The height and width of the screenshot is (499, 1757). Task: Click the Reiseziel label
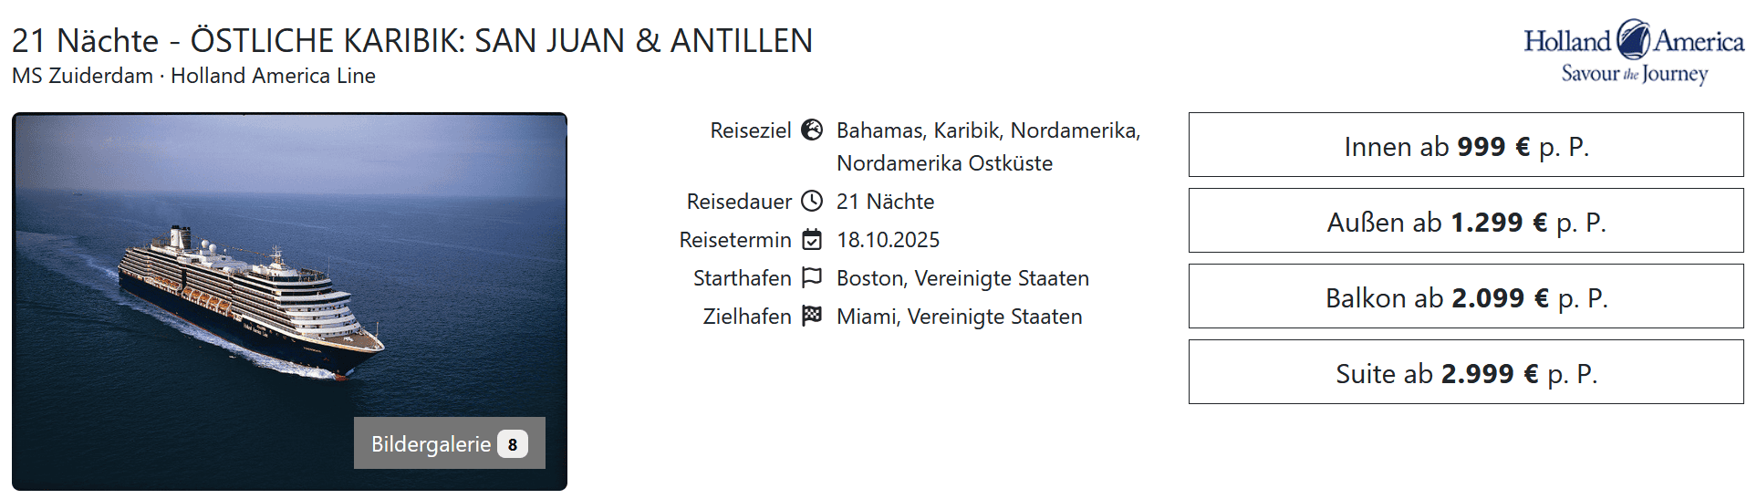[x=751, y=130]
